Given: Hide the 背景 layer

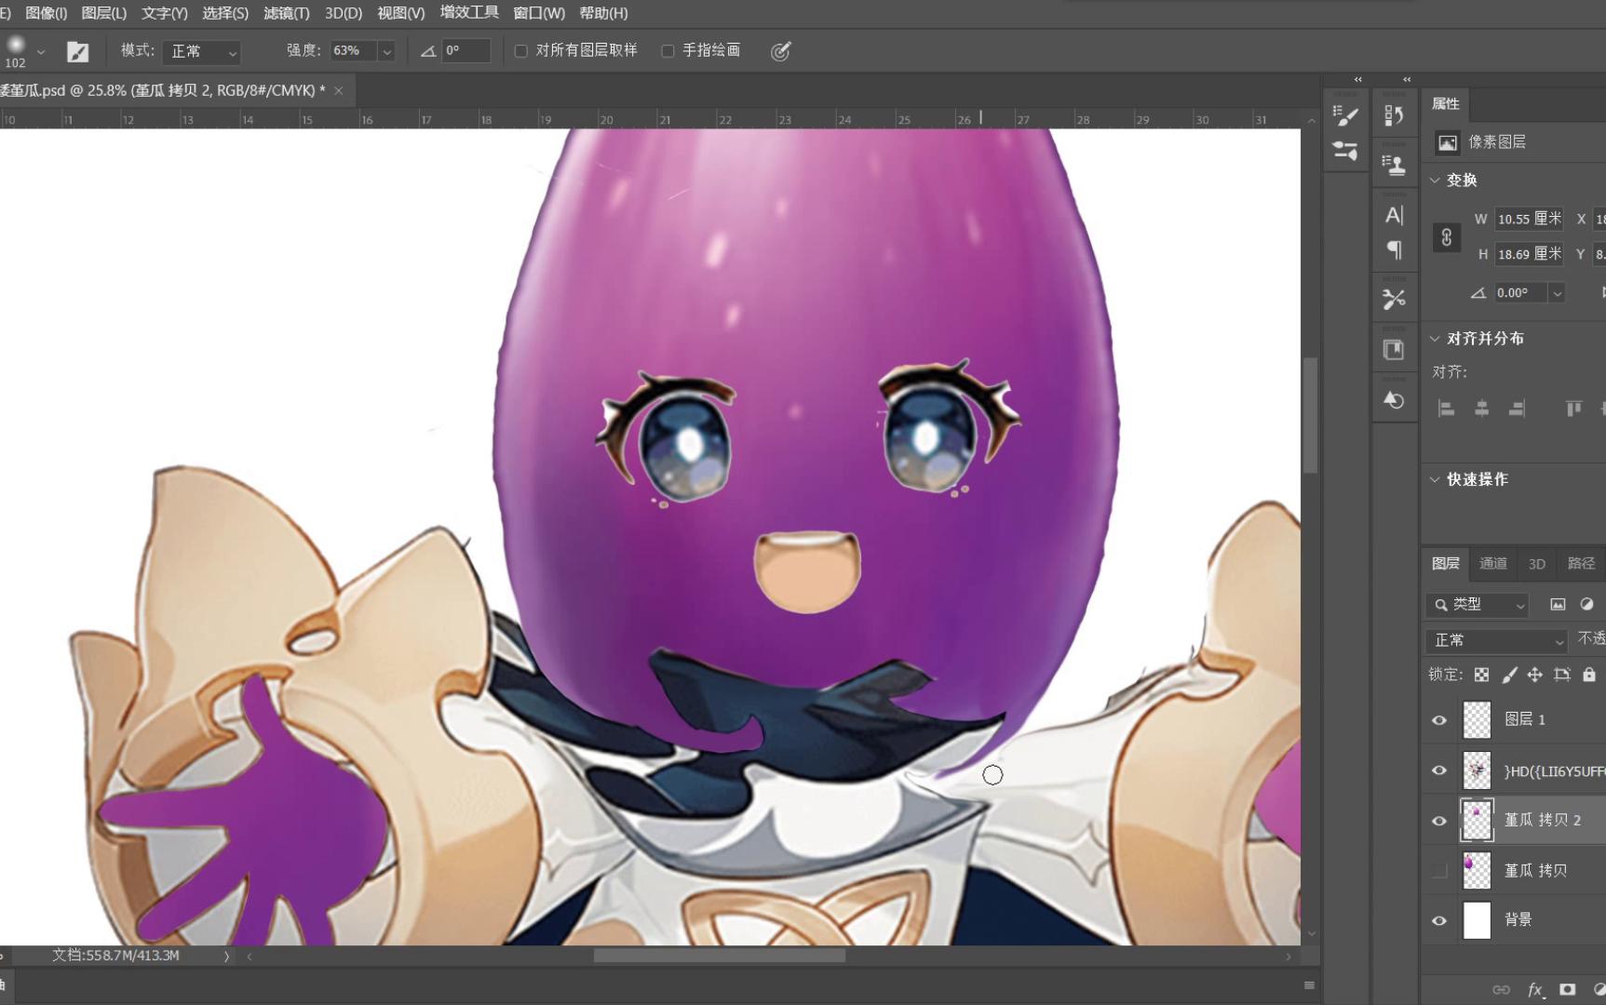Looking at the screenshot, I should pyautogui.click(x=1439, y=920).
